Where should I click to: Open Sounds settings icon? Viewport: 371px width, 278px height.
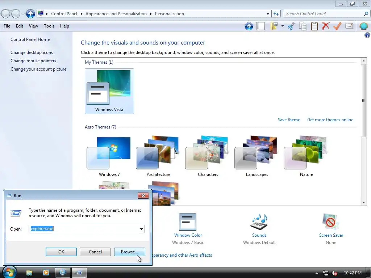[x=259, y=222]
